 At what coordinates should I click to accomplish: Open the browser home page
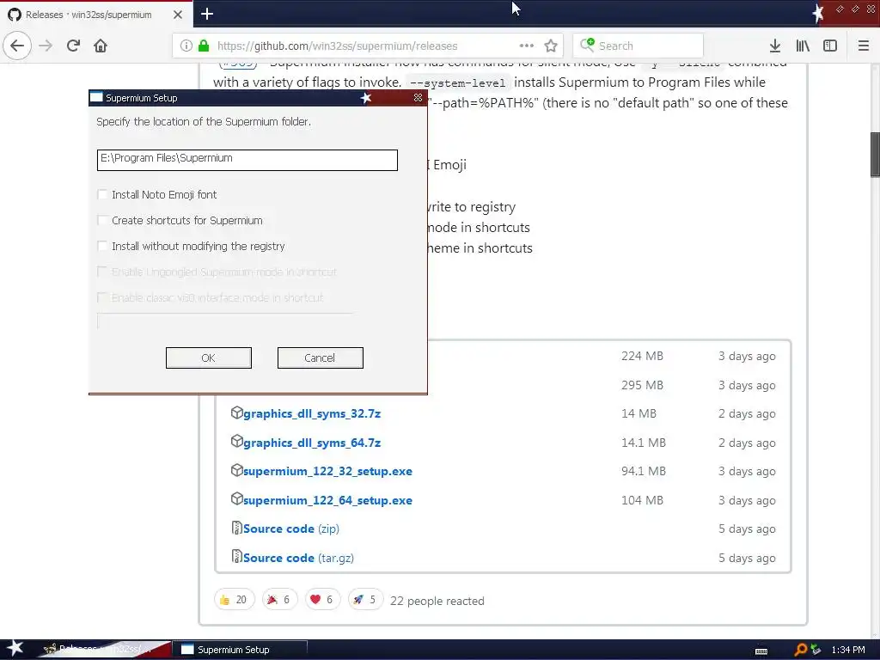[x=101, y=46]
